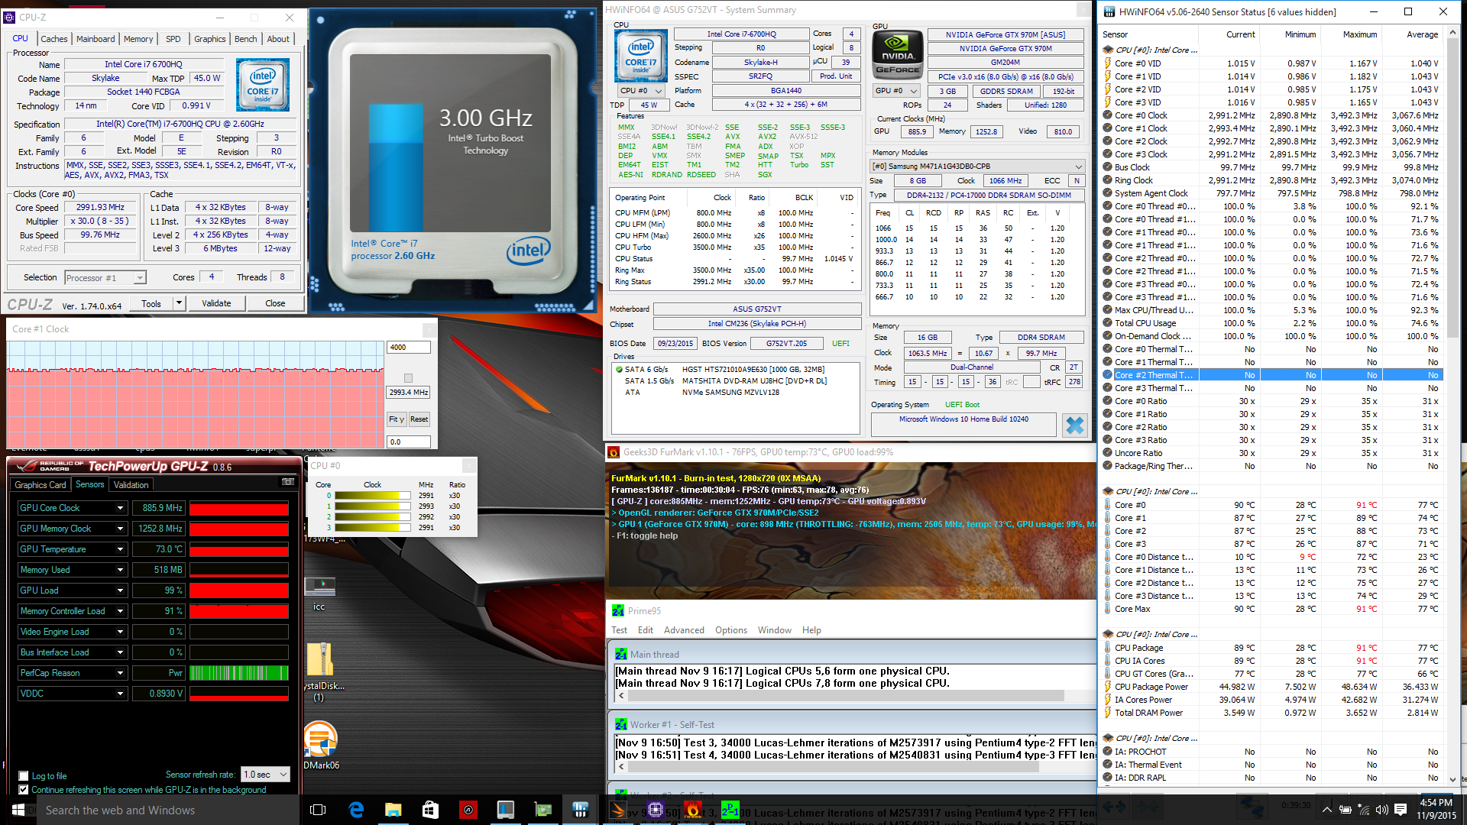Open the Windows Start button

coord(18,810)
